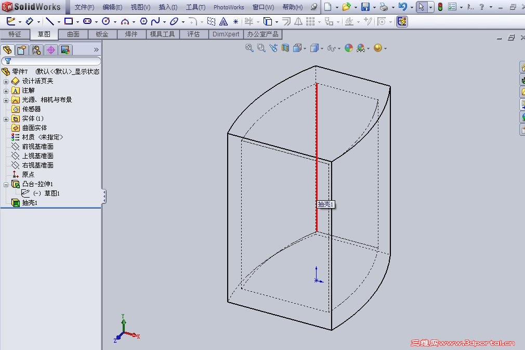
Task: Click the Zoom to Fit icon
Action: point(249,48)
